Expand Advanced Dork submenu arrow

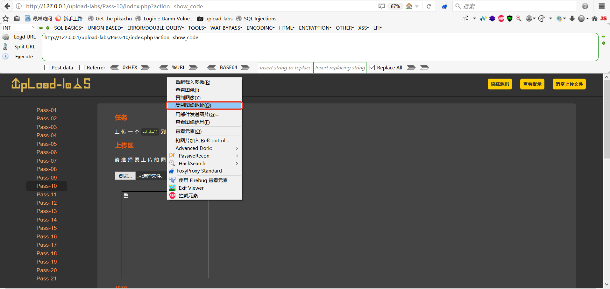237,148
